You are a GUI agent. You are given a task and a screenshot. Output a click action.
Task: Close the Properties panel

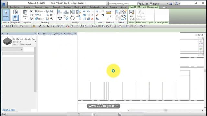click(x=35, y=34)
